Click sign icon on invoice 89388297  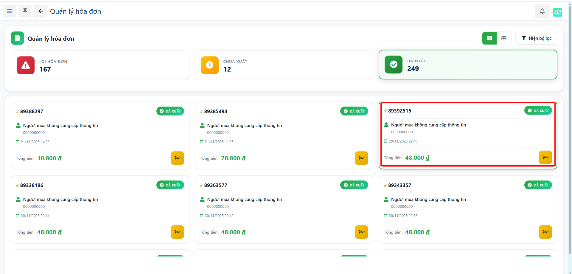(177, 158)
